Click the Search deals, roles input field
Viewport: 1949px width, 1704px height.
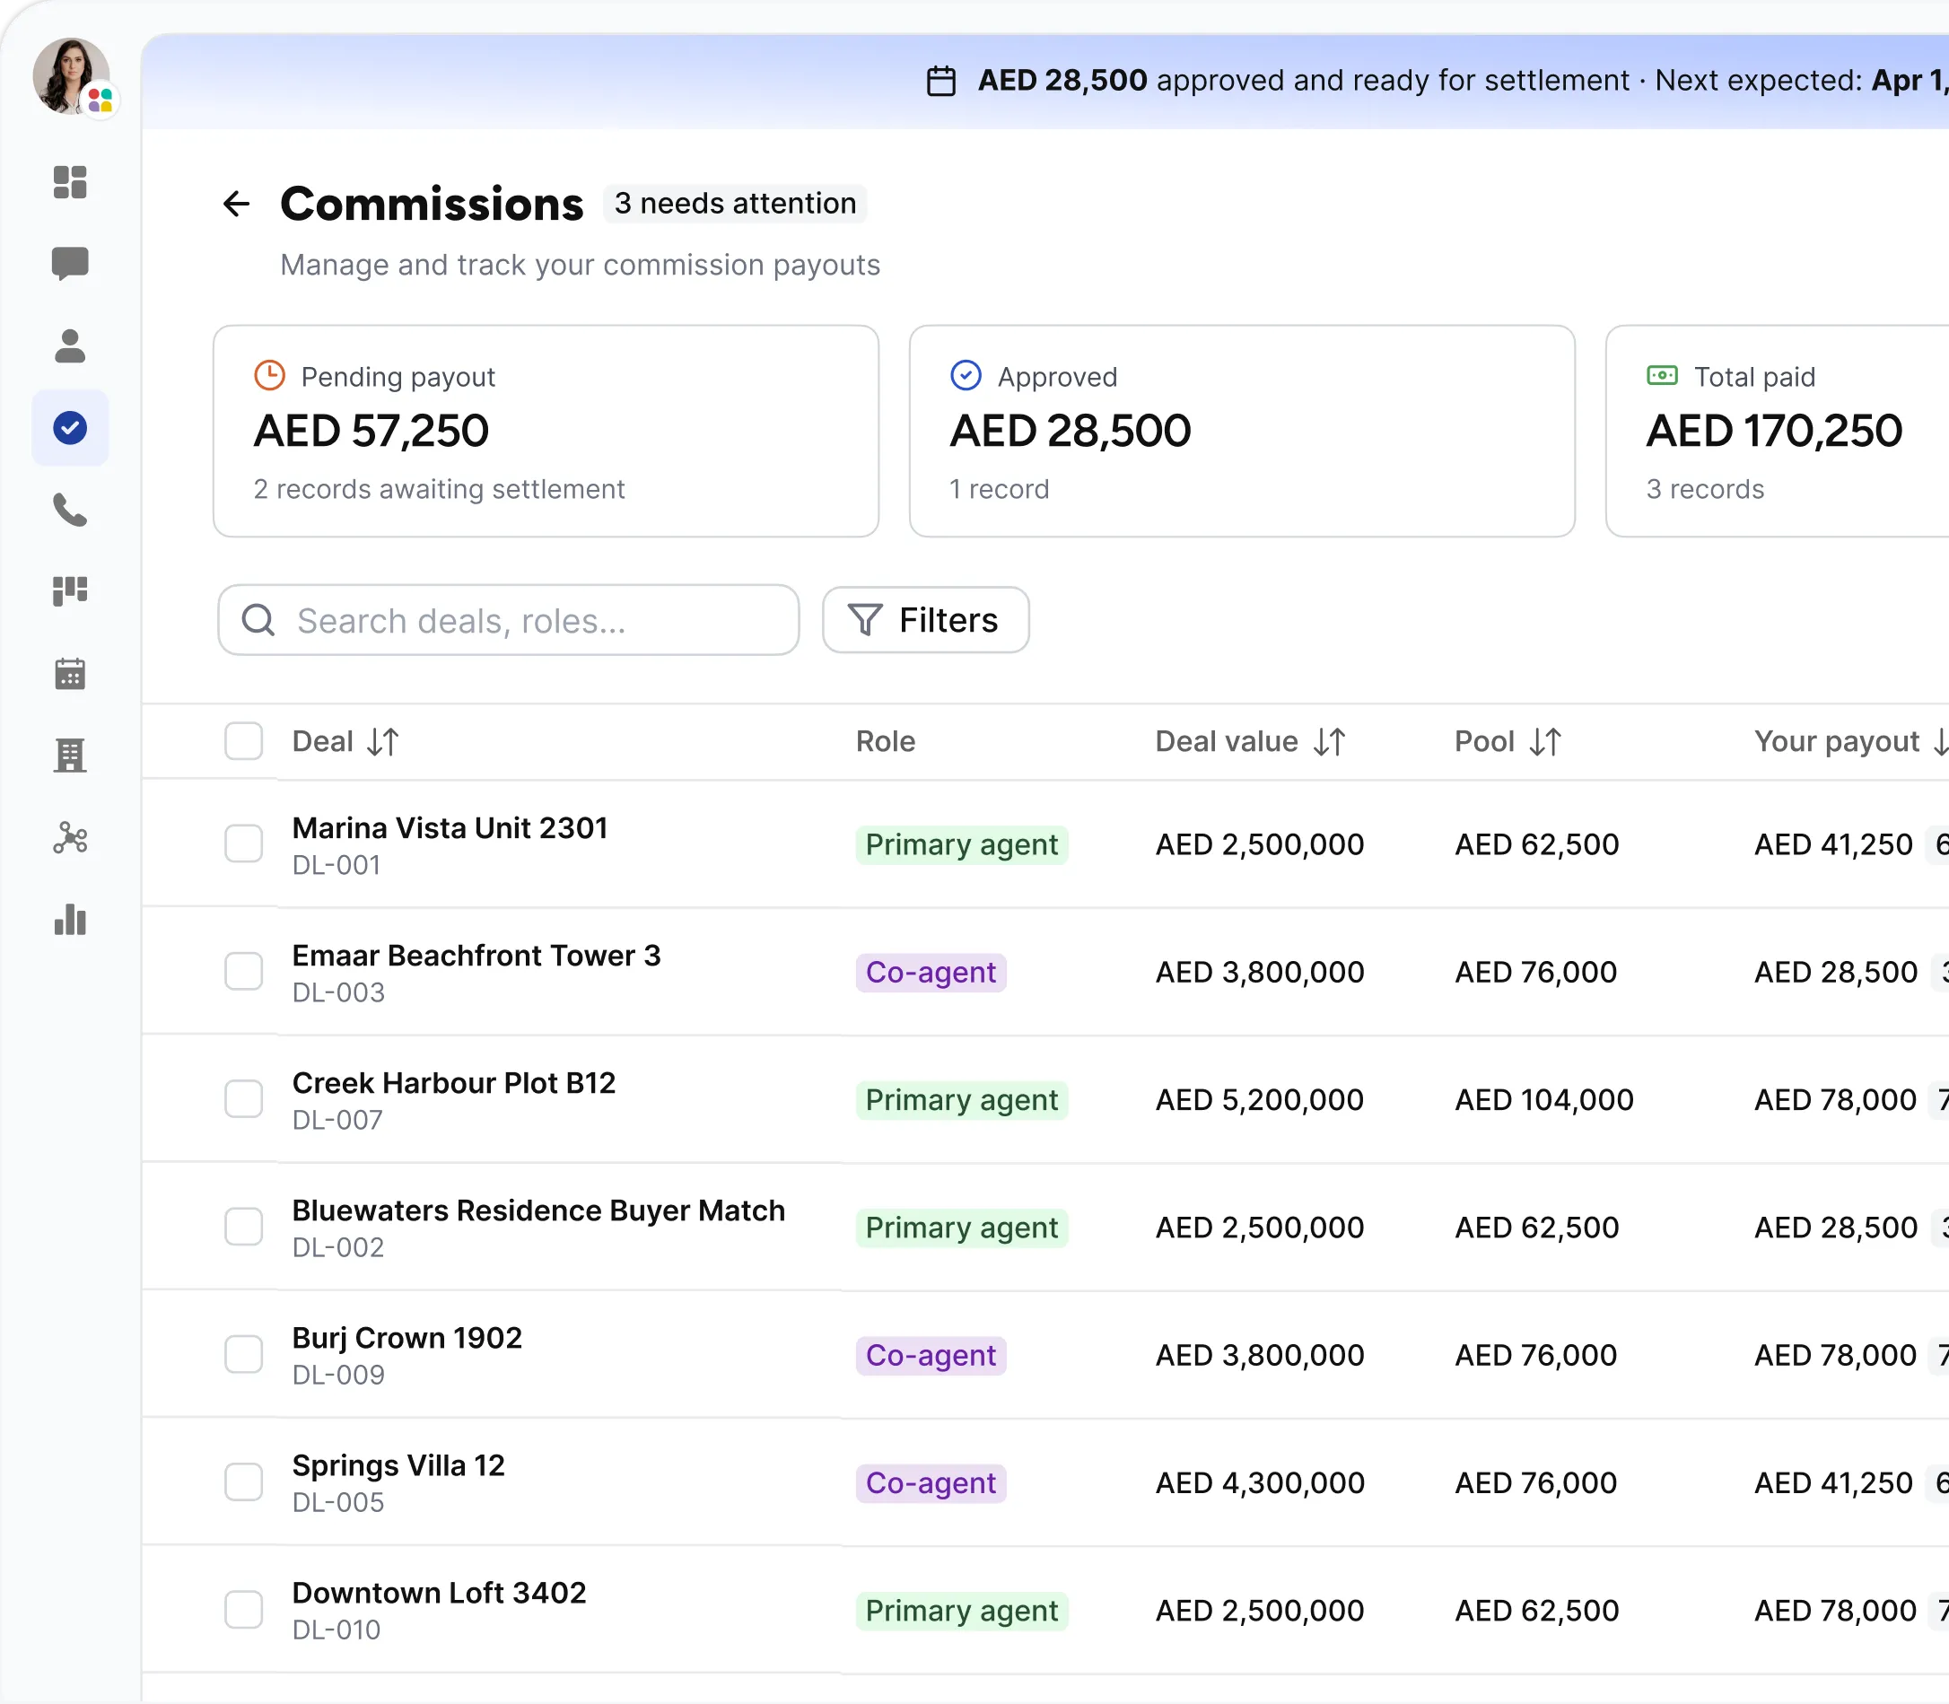509,620
